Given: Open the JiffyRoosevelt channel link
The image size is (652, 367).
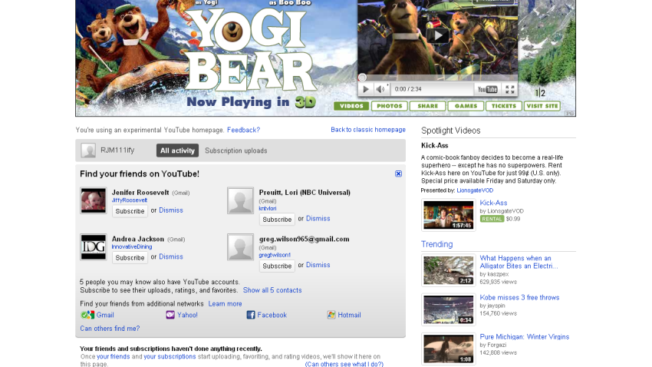Looking at the screenshot, I should coord(130,200).
